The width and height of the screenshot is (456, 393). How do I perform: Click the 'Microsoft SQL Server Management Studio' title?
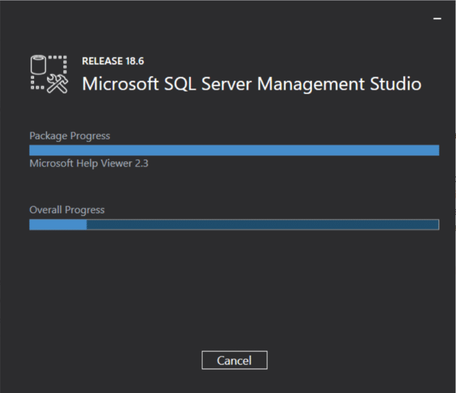point(252,84)
